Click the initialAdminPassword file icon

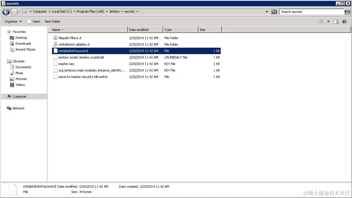56,51
